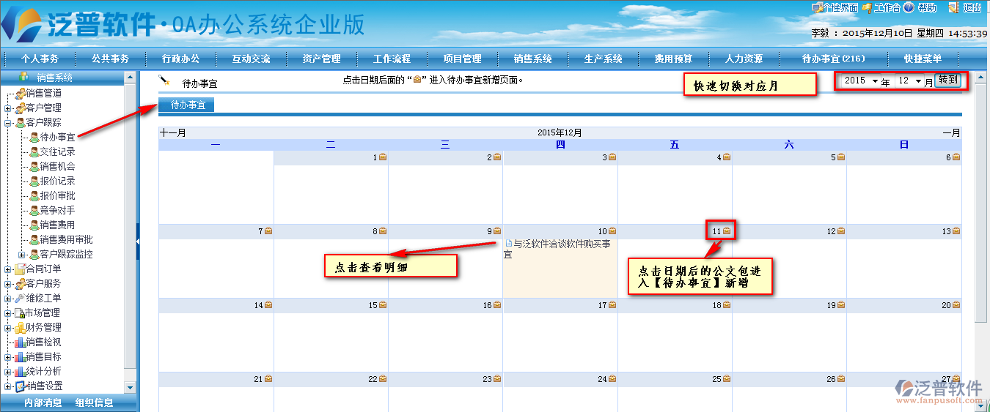Go to previous month 十一月
Viewport: 990px width, 412px height.
172,132
